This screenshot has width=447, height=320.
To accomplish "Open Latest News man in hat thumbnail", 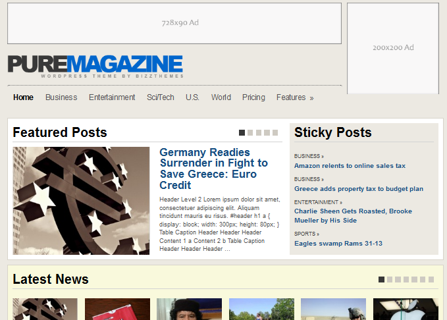I will [x=190, y=309].
